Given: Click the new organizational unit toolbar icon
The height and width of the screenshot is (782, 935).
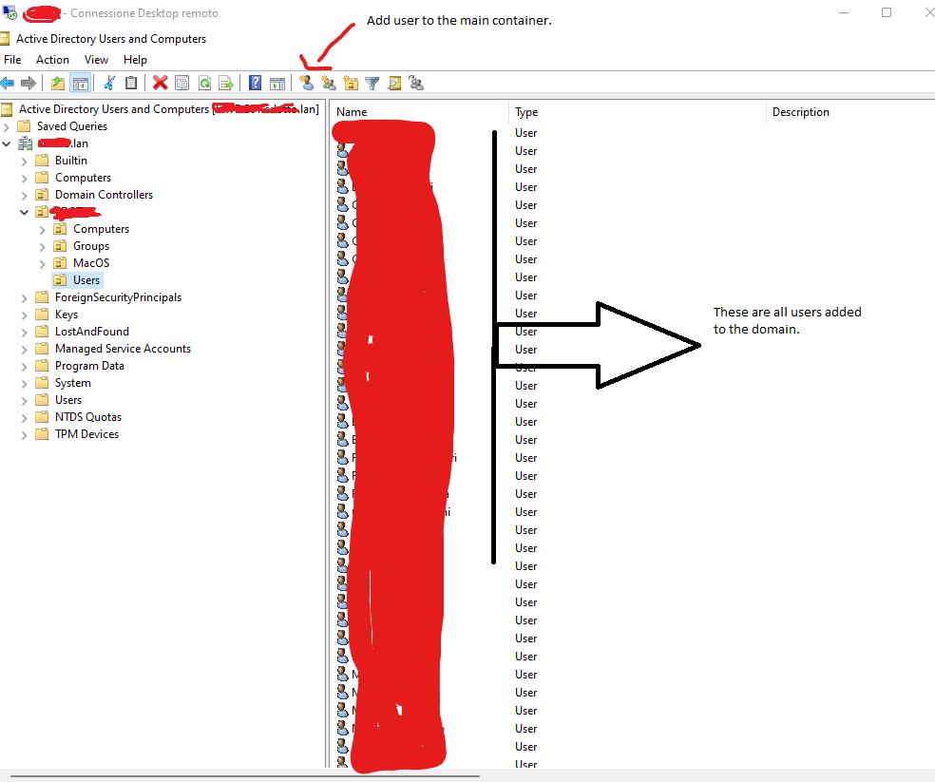Looking at the screenshot, I should (x=351, y=84).
